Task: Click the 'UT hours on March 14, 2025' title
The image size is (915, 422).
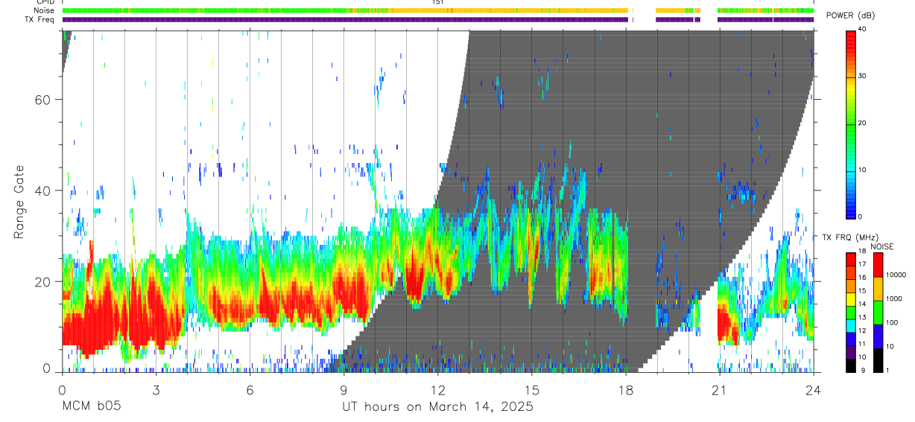Action: click(x=437, y=407)
